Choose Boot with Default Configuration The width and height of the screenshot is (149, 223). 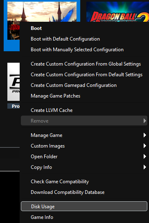point(84,39)
